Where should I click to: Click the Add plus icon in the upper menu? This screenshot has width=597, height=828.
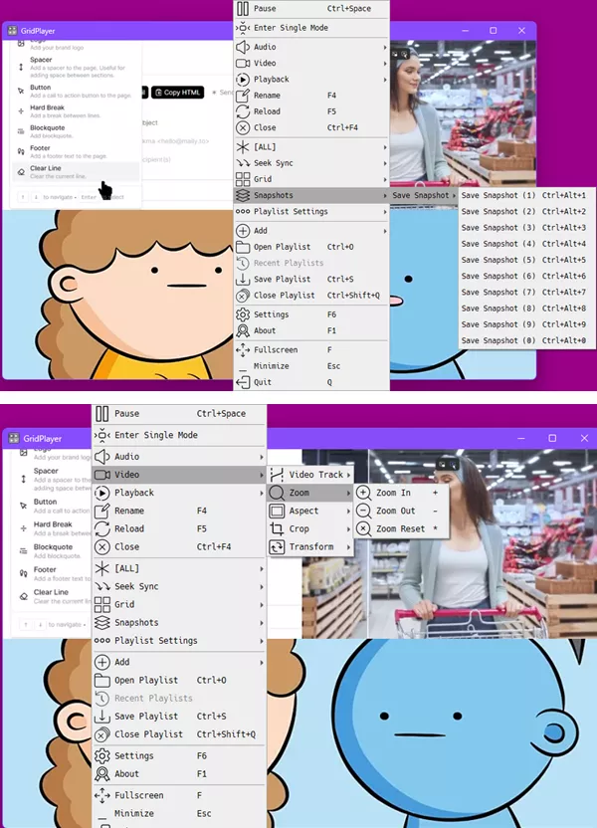click(243, 231)
